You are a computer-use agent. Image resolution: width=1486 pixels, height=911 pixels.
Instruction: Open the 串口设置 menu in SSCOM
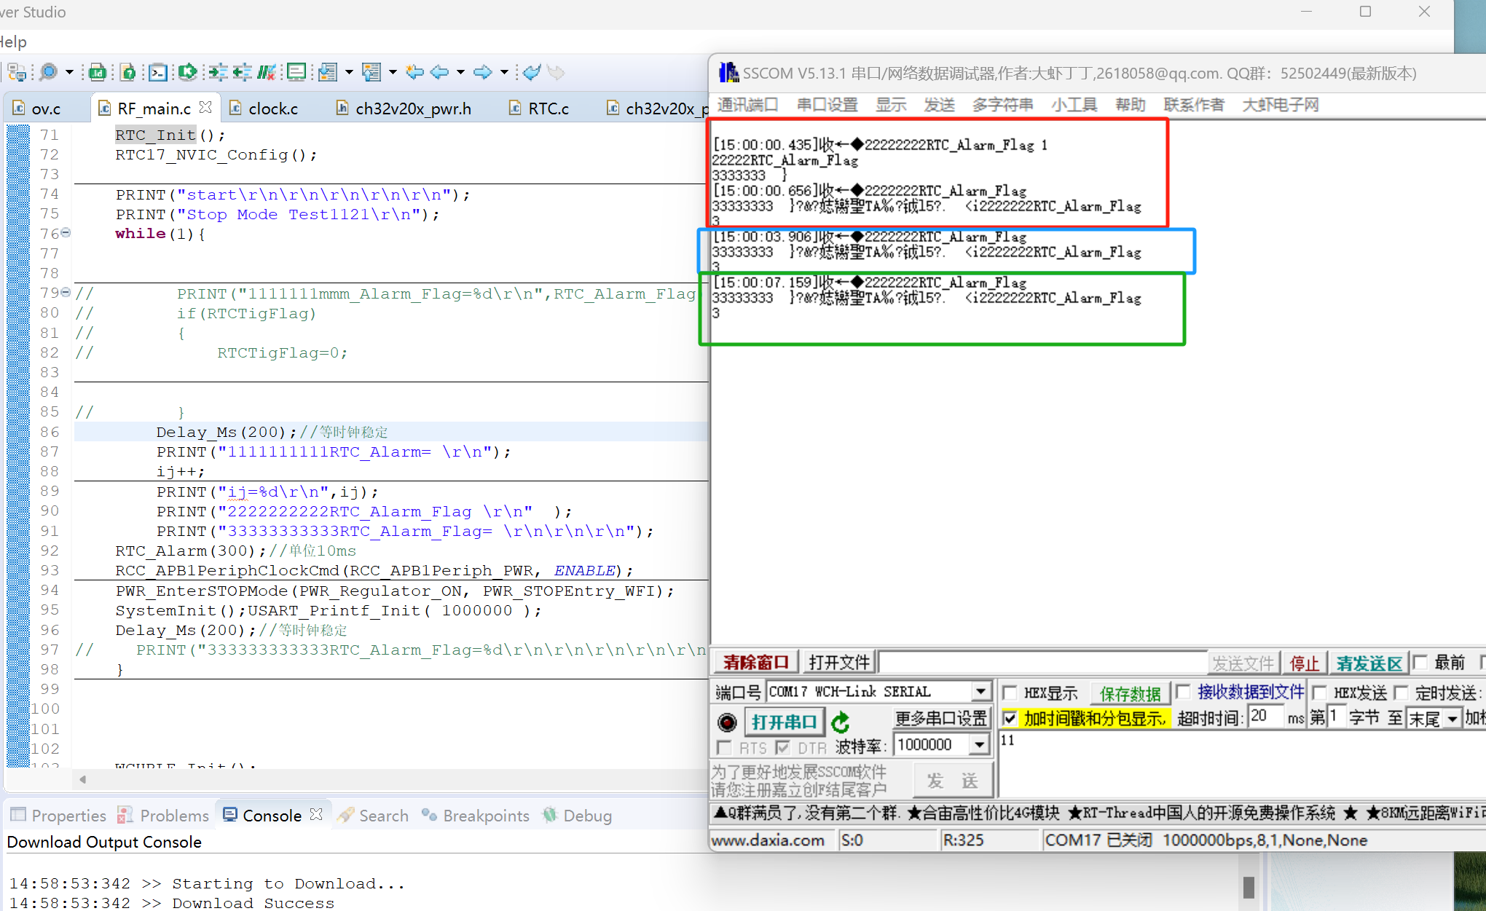pos(827,105)
